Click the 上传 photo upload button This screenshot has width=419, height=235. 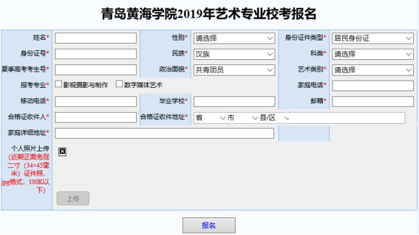pyautogui.click(x=73, y=199)
